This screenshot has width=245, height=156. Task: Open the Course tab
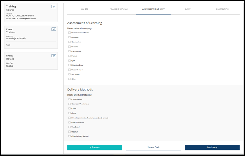[85, 9]
